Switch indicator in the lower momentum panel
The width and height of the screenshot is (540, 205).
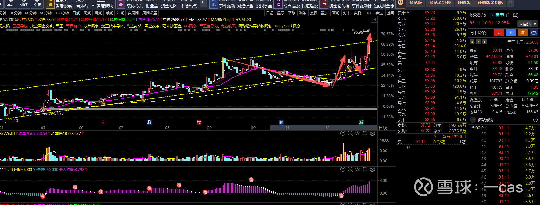pyautogui.click(x=365, y=169)
